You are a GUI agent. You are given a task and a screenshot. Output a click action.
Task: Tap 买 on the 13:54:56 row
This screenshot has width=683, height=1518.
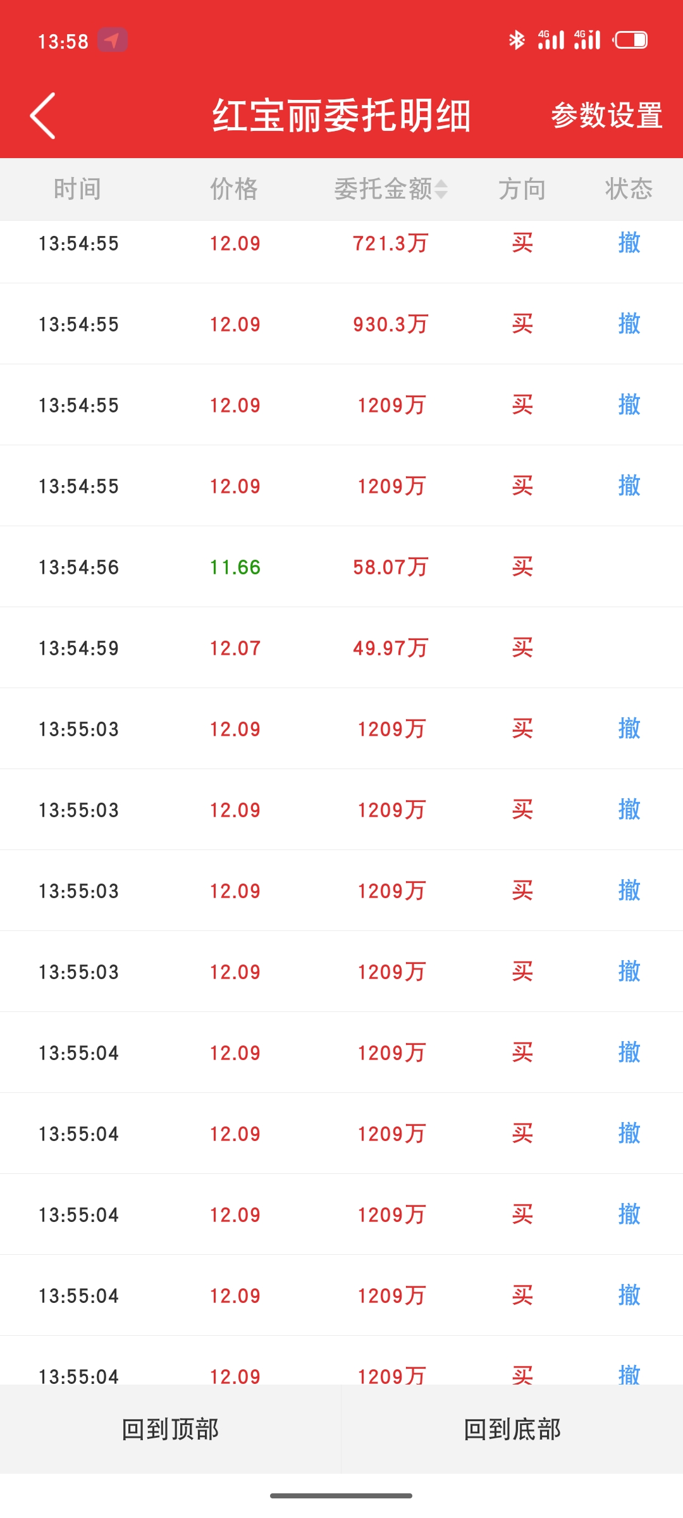[522, 567]
